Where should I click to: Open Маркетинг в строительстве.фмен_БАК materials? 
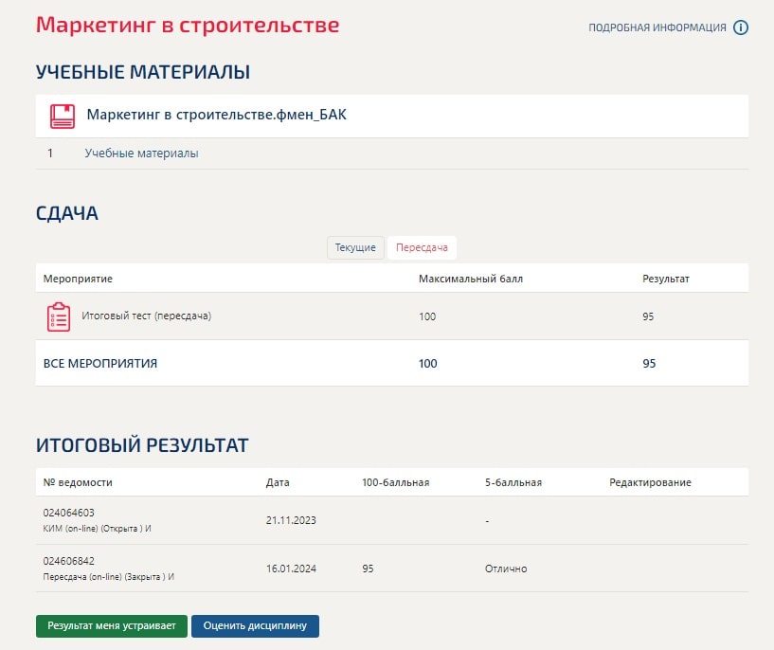pyautogui.click(x=217, y=115)
